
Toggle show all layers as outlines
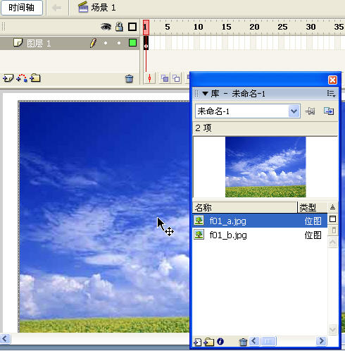132,27
